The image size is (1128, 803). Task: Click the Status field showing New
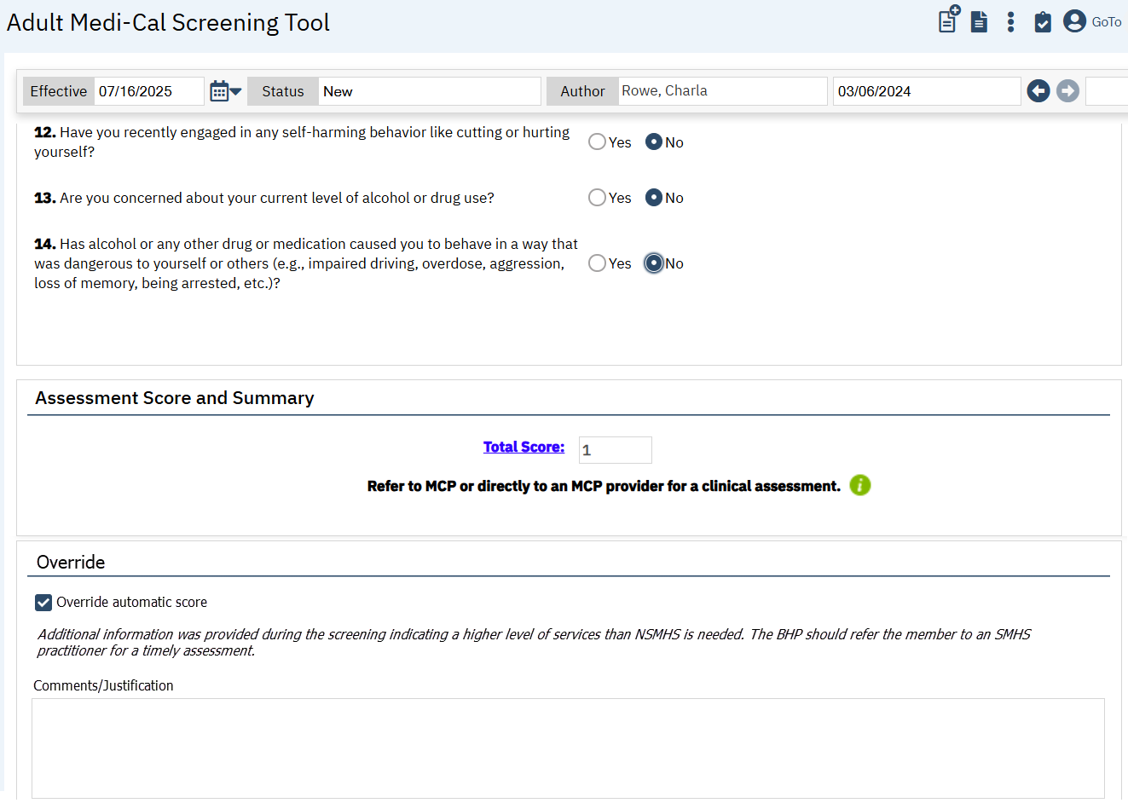click(x=429, y=91)
